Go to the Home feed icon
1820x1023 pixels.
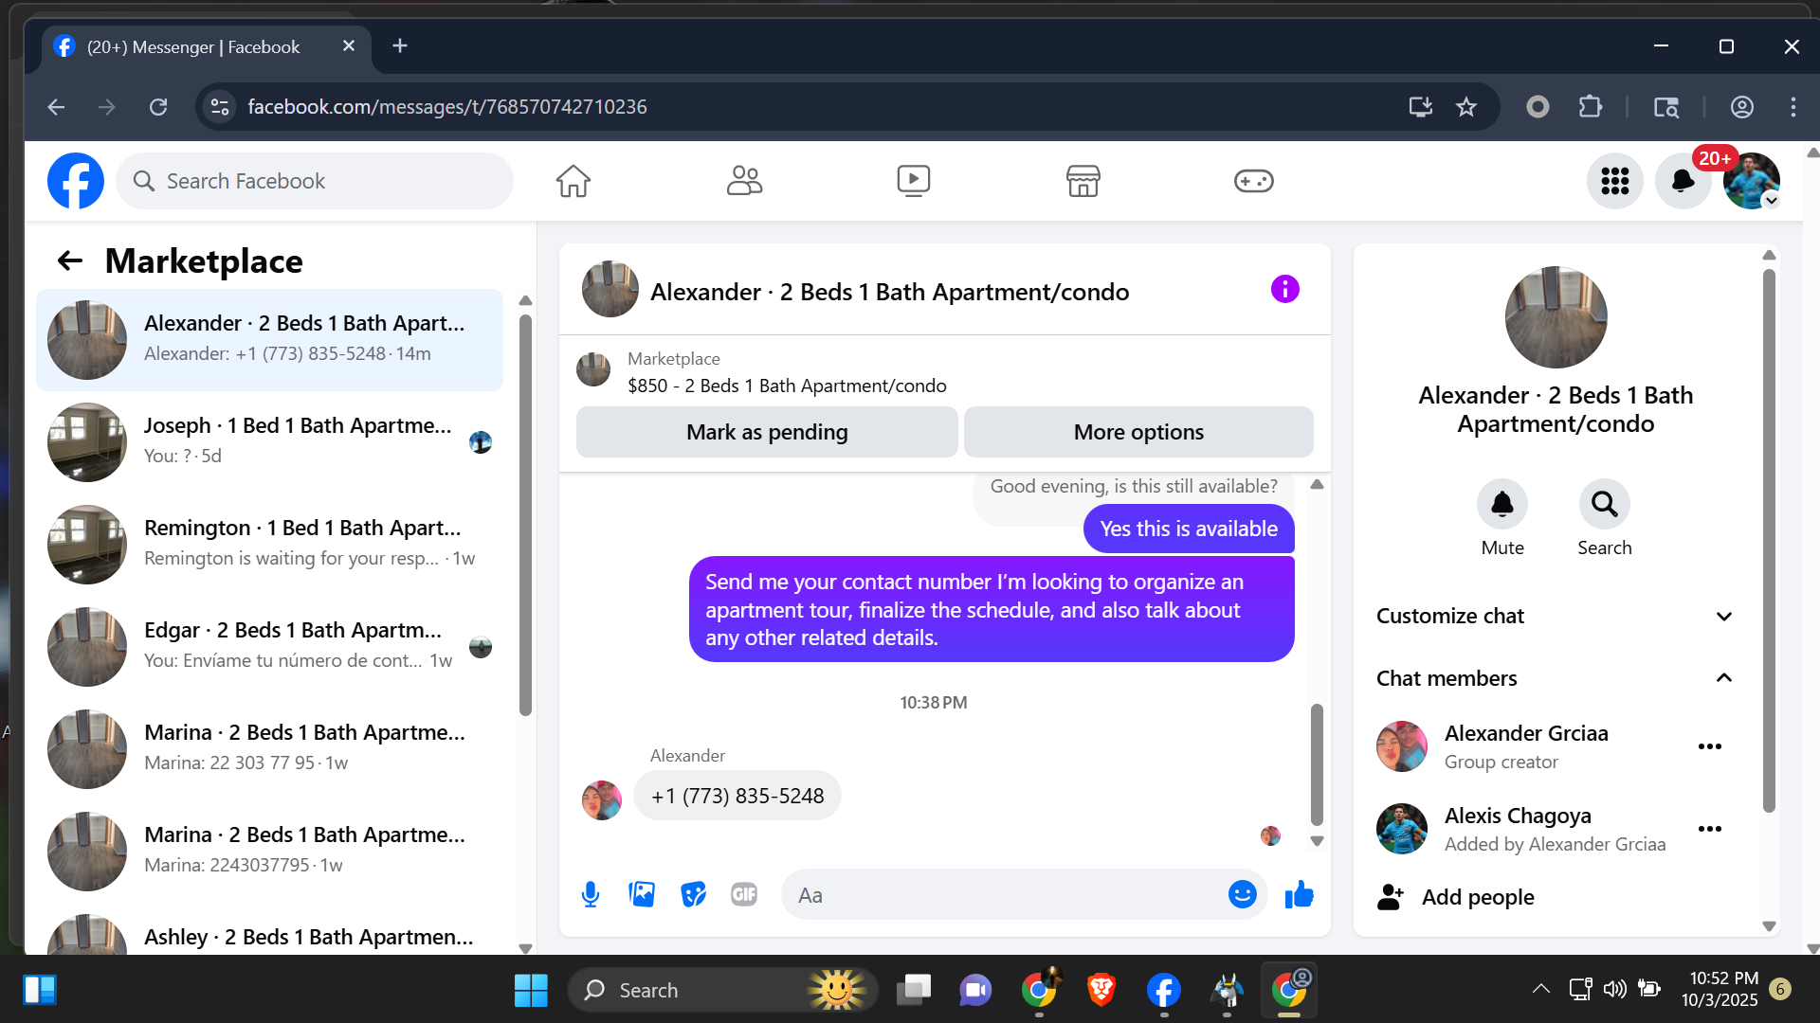573,181
